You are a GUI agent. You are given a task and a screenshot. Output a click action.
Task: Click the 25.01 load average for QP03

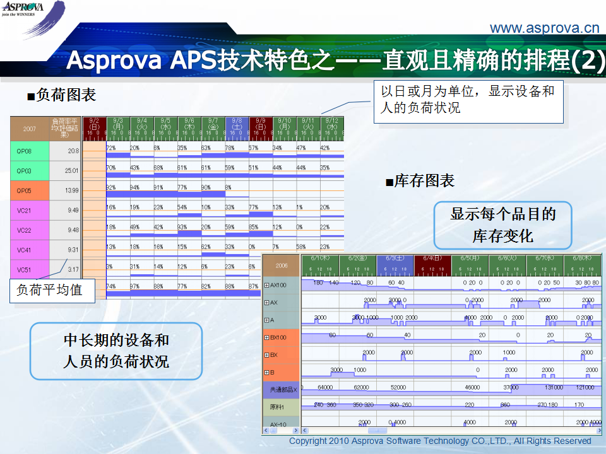click(71, 171)
